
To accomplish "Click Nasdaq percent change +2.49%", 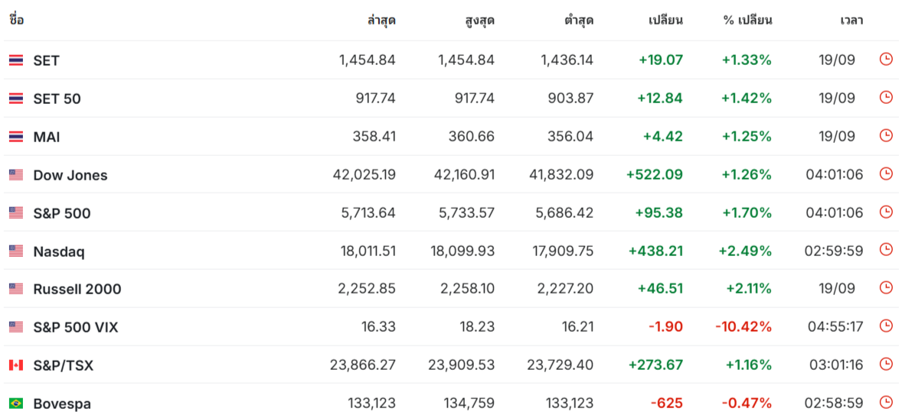I will 745,250.
